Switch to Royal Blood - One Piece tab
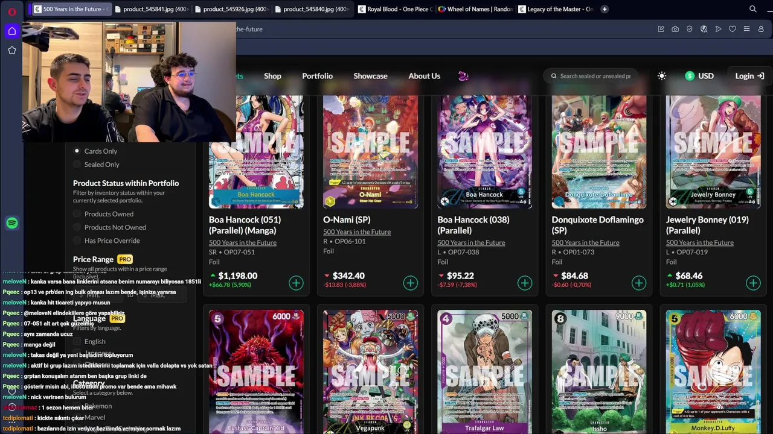The height and width of the screenshot is (434, 773). [395, 9]
